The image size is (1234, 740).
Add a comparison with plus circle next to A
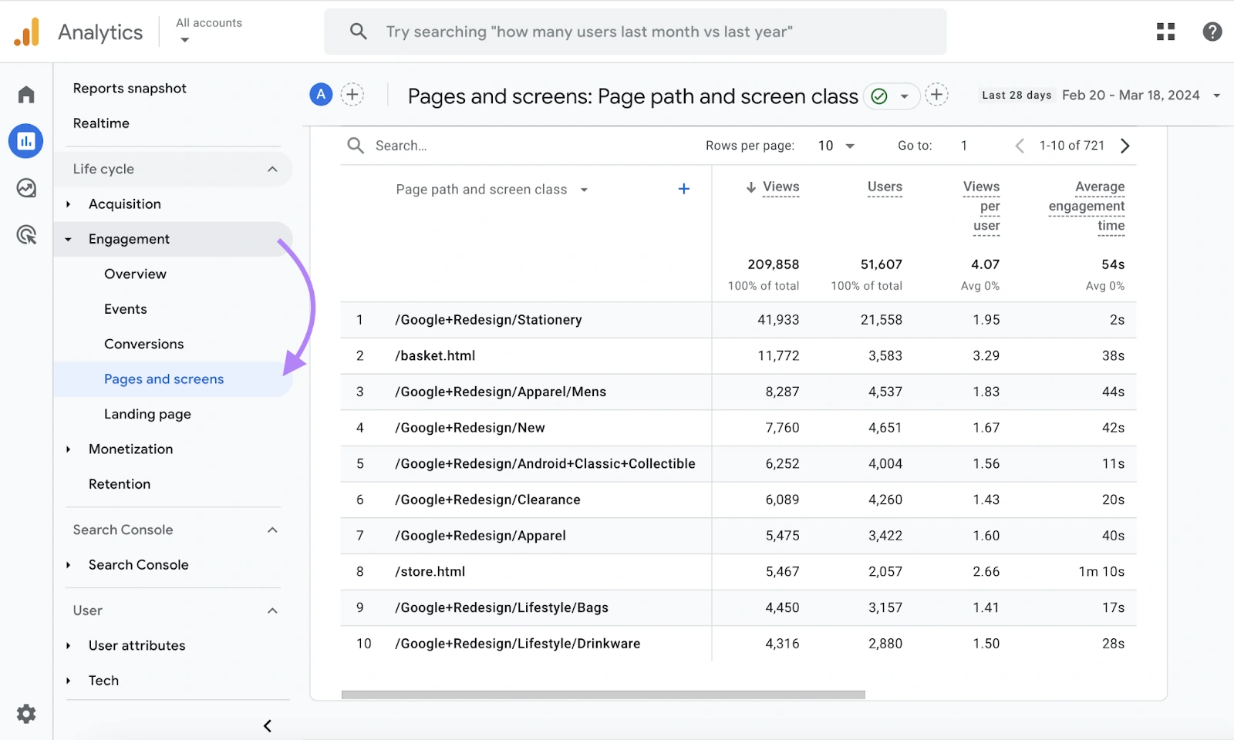coord(352,95)
